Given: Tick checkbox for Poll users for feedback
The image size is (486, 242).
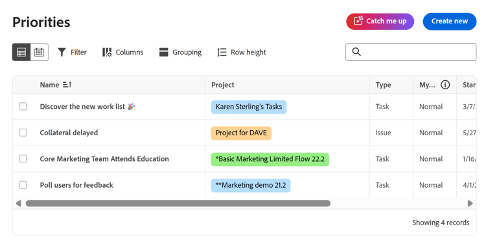Looking at the screenshot, I should pos(23,185).
